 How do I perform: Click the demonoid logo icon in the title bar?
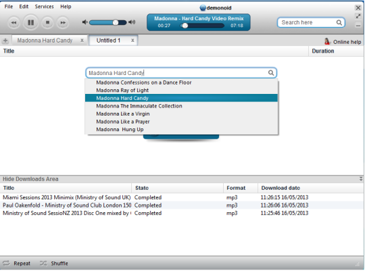click(203, 7)
